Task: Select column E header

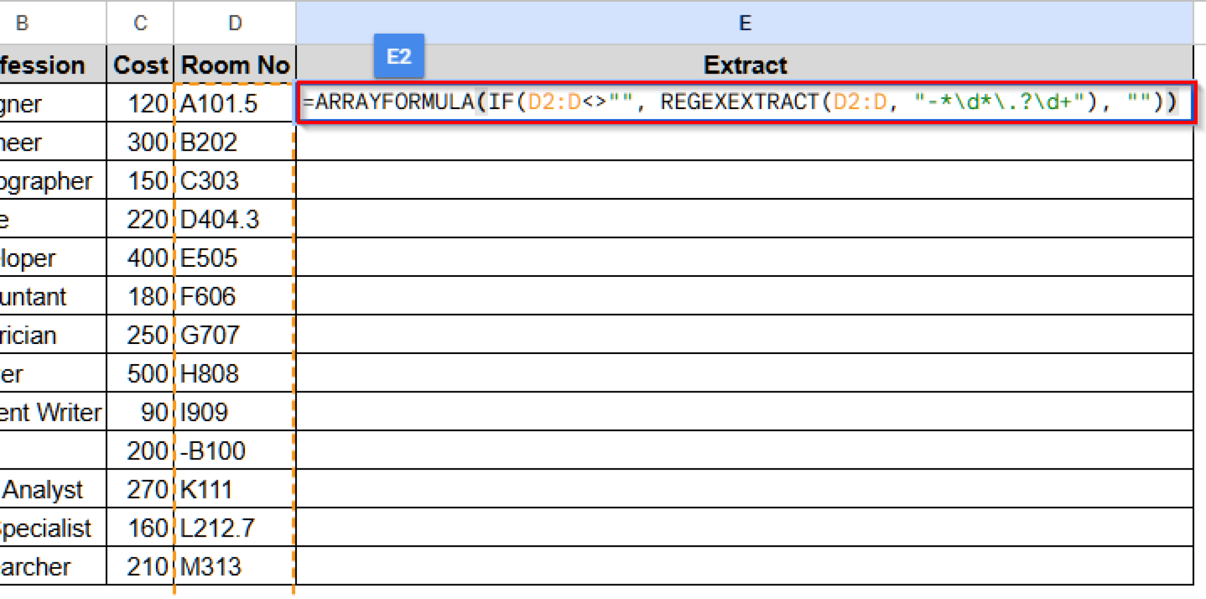Action: pyautogui.click(x=745, y=22)
